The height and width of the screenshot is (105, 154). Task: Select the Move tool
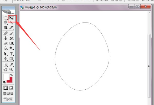tap(11, 18)
